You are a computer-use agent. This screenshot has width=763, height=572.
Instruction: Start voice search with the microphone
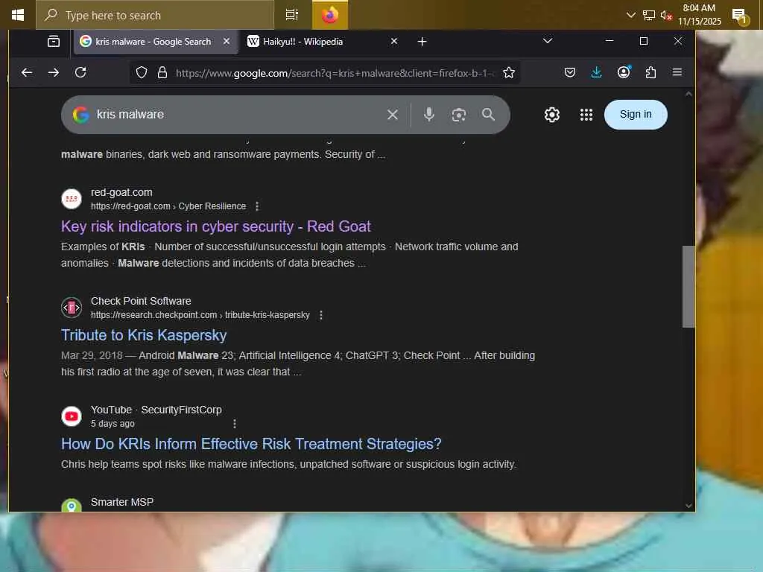pyautogui.click(x=428, y=115)
